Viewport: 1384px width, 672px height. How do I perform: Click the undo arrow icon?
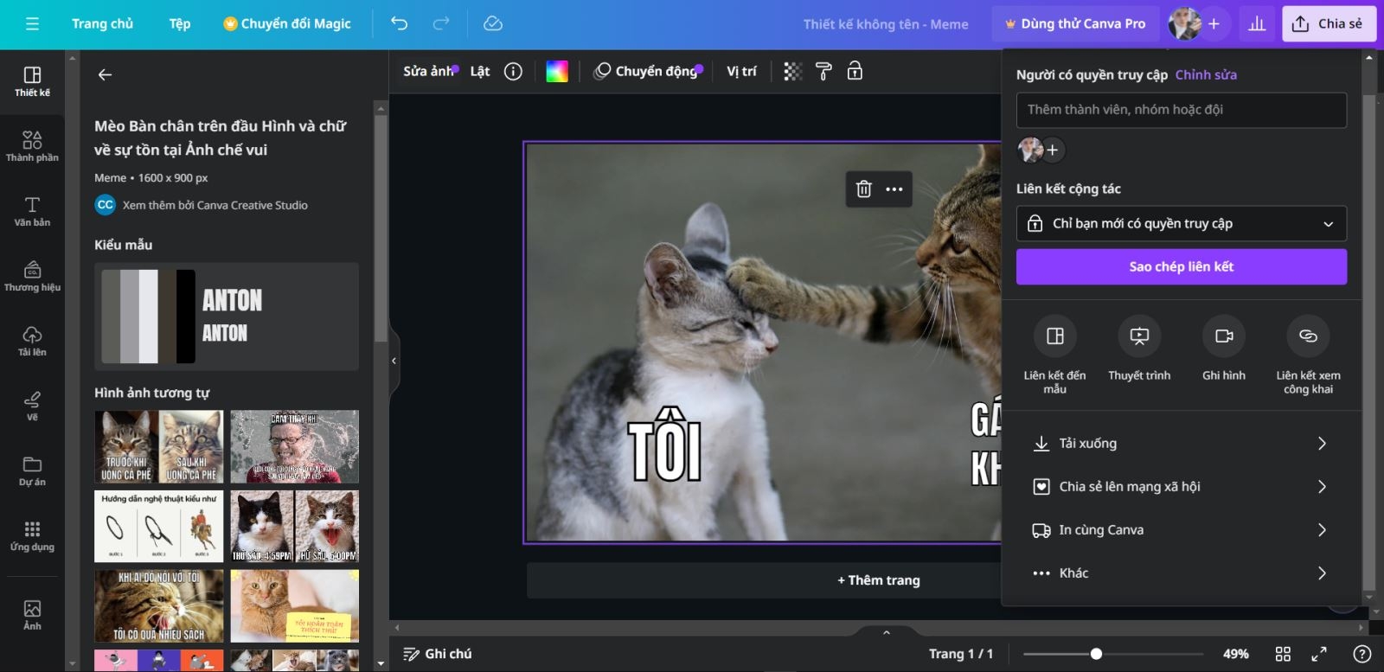tap(399, 23)
